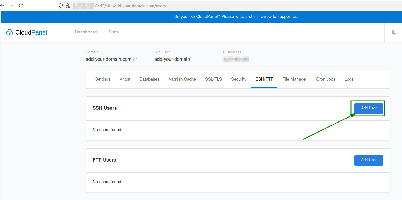
Task: Reload the page with the refresh icon
Action: [x=21, y=6]
